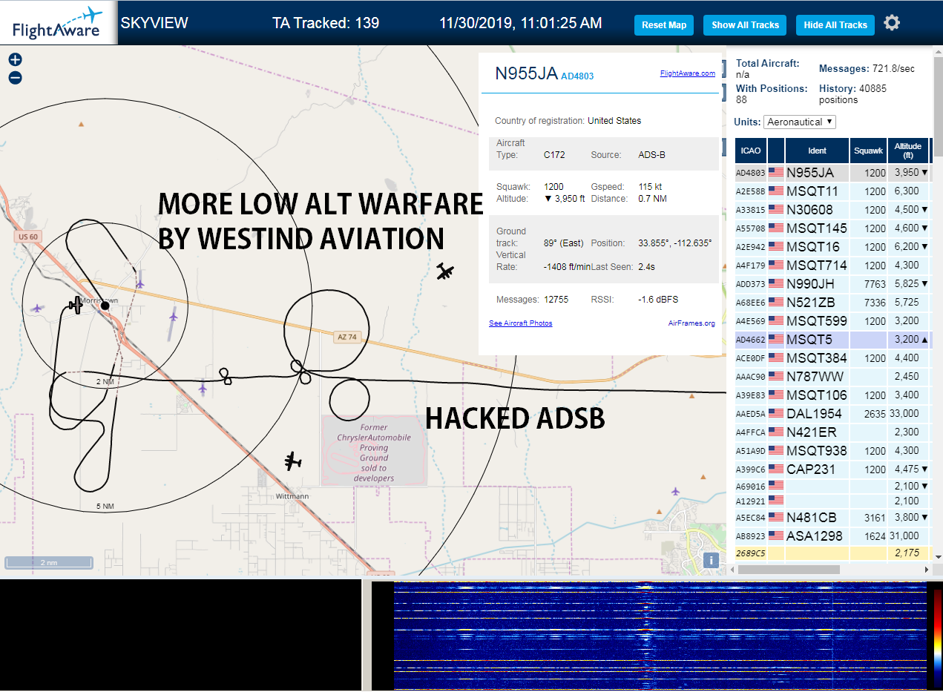
Task: Zoom in the map with plus button
Action: click(15, 60)
